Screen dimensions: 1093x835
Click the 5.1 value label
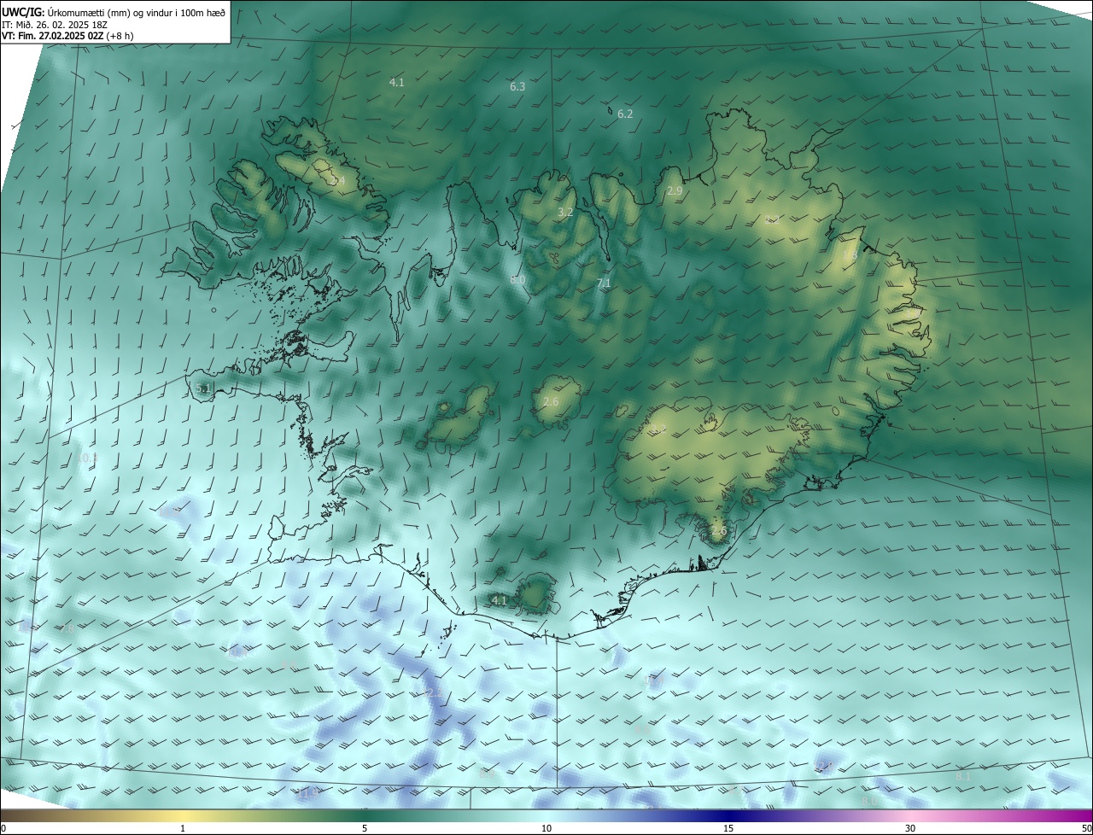pos(202,388)
